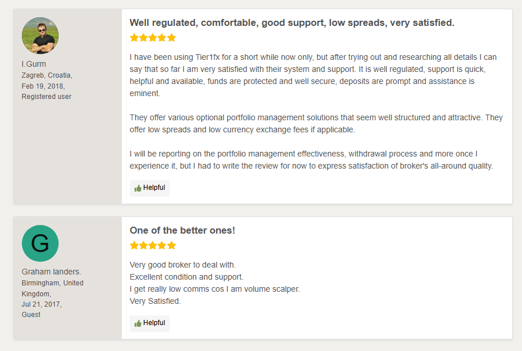Screen dimensions: 522x351
Task: Click the 'Registered user' label
Action: tap(47, 97)
